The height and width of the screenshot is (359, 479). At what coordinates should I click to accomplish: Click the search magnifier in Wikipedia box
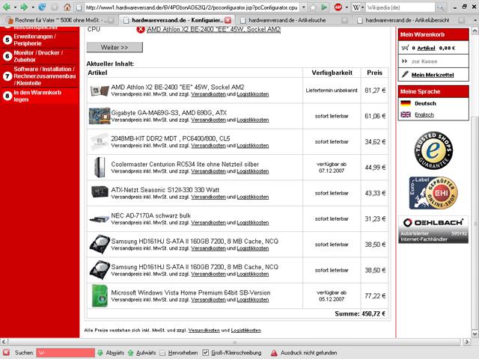pyautogui.click(x=440, y=7)
